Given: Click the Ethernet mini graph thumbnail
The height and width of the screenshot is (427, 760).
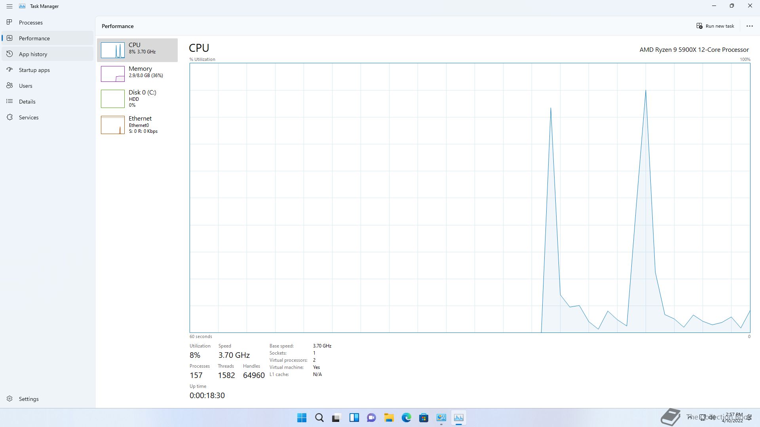Looking at the screenshot, I should coord(113,125).
